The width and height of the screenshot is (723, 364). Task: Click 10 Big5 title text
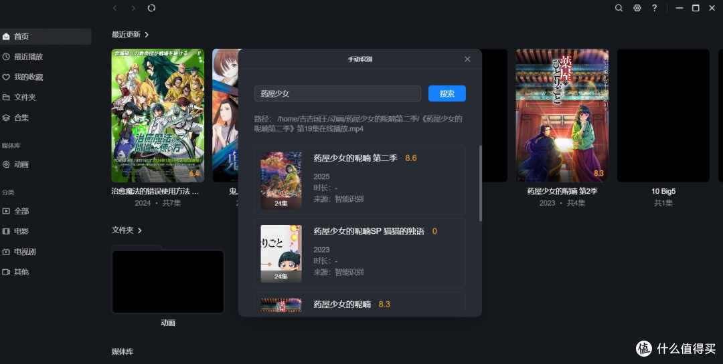663,191
